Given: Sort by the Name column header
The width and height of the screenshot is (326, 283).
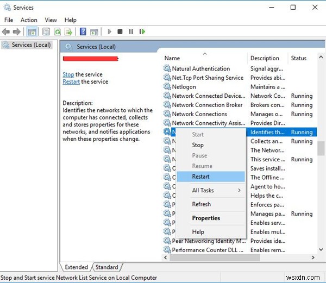Looking at the screenshot, I should (172, 58).
